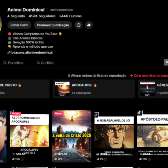Click the Anime Dominical profile name

pyautogui.click(x=26, y=10)
